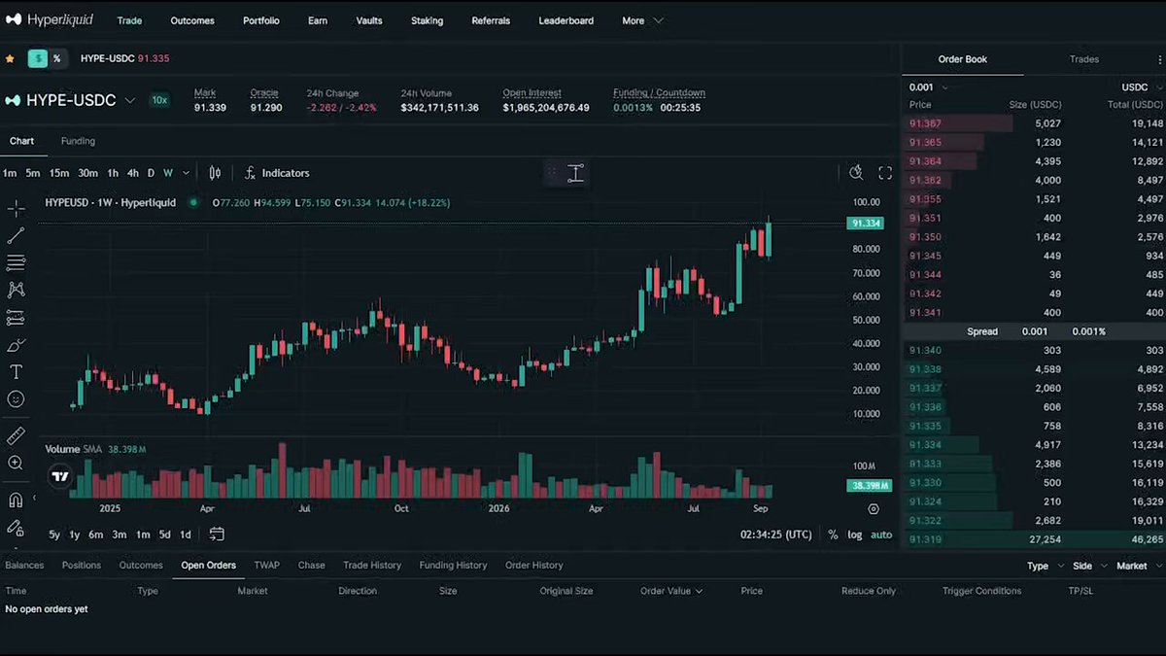Click the 10x leverage badge
This screenshot has width=1166, height=656.
(159, 100)
